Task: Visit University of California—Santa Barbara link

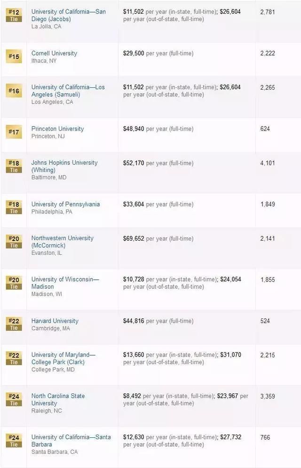Action: (x=71, y=441)
